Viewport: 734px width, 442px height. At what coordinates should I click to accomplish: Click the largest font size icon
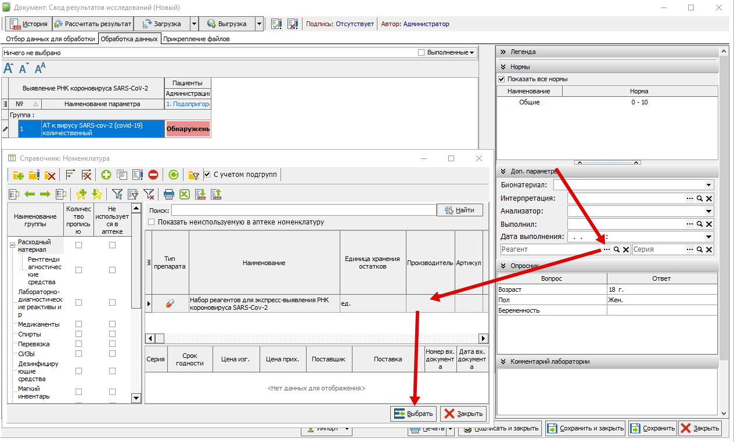(x=40, y=68)
